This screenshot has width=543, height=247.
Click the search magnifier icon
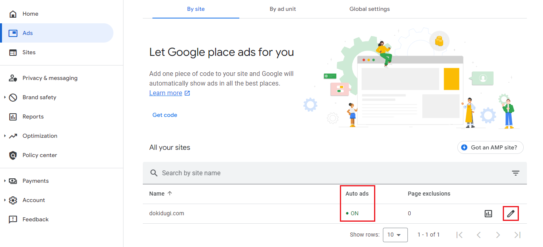154,173
